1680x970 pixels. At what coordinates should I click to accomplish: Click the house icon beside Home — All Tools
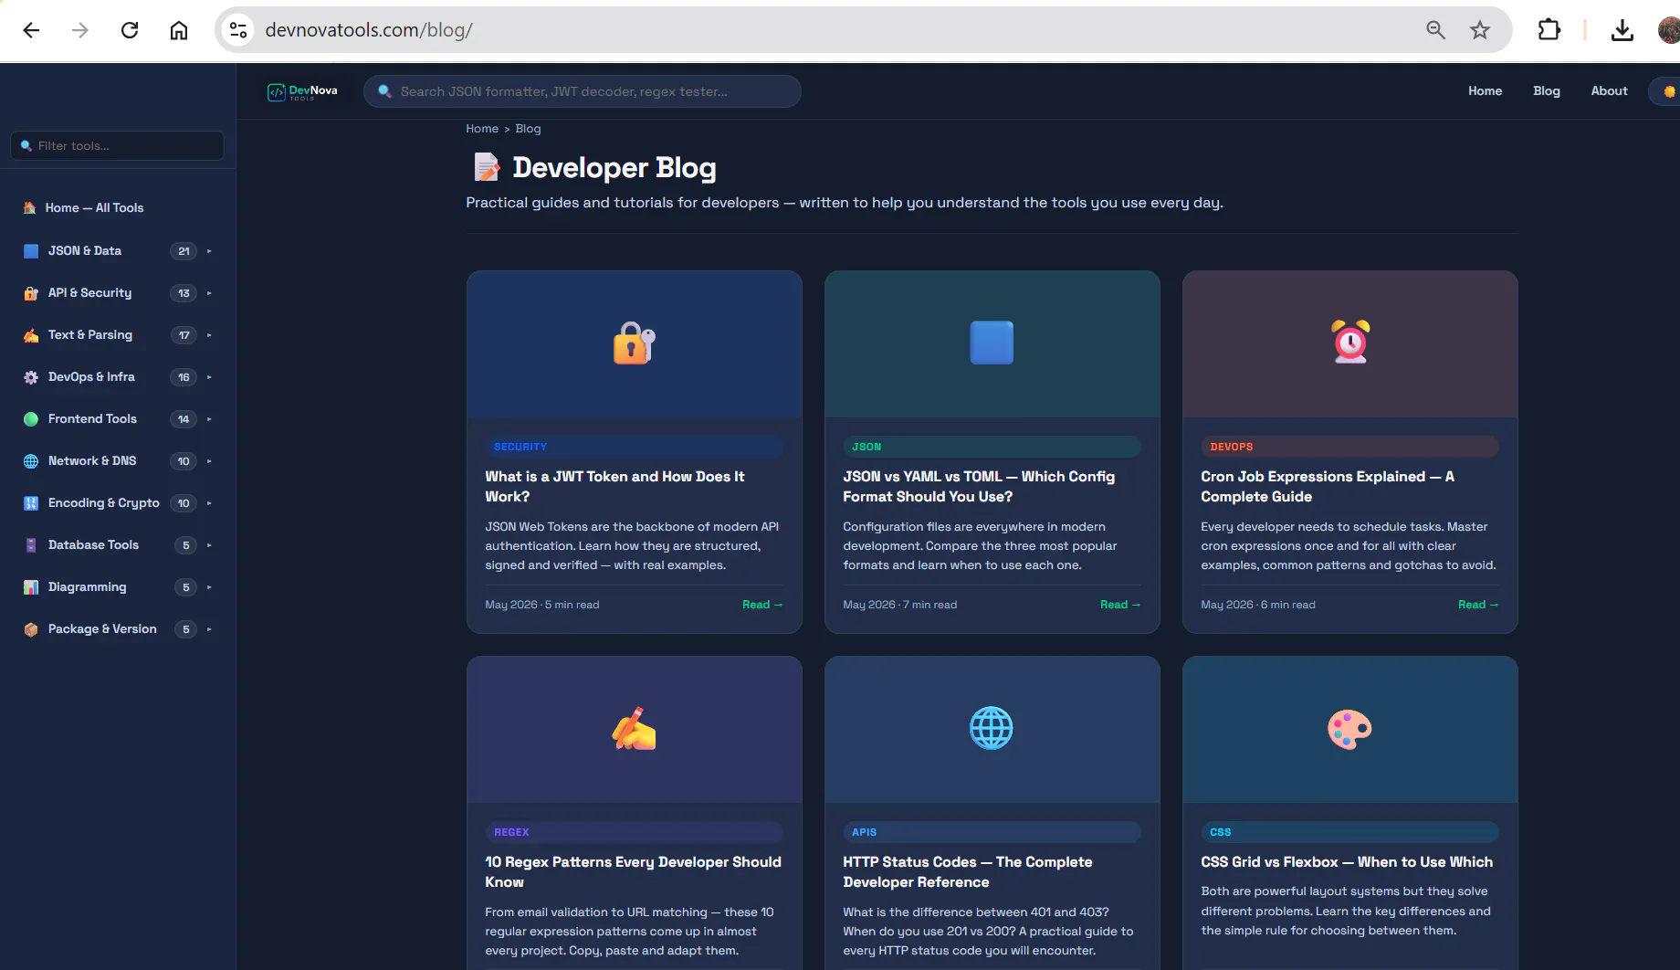[x=30, y=208]
